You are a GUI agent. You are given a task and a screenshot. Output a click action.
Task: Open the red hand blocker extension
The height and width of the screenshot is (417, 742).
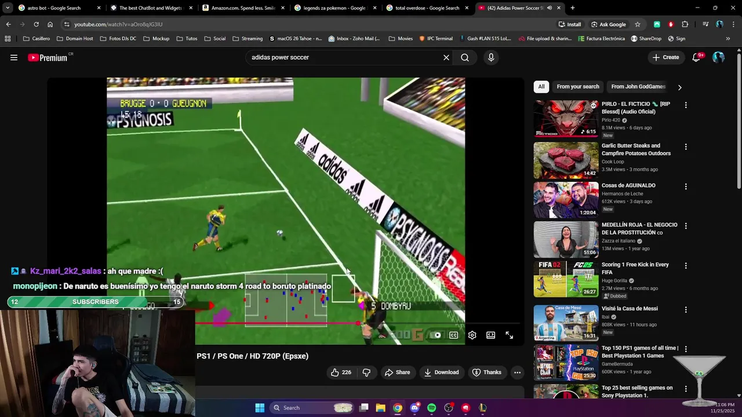[671, 24]
